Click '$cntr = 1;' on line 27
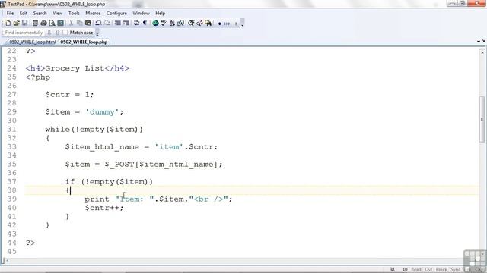 pos(69,94)
